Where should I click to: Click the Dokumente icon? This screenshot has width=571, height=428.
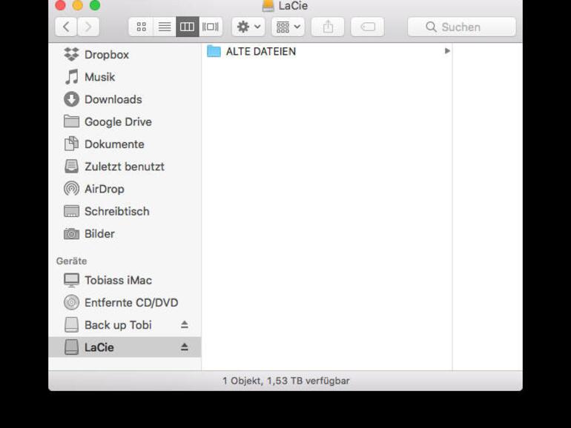(71, 144)
